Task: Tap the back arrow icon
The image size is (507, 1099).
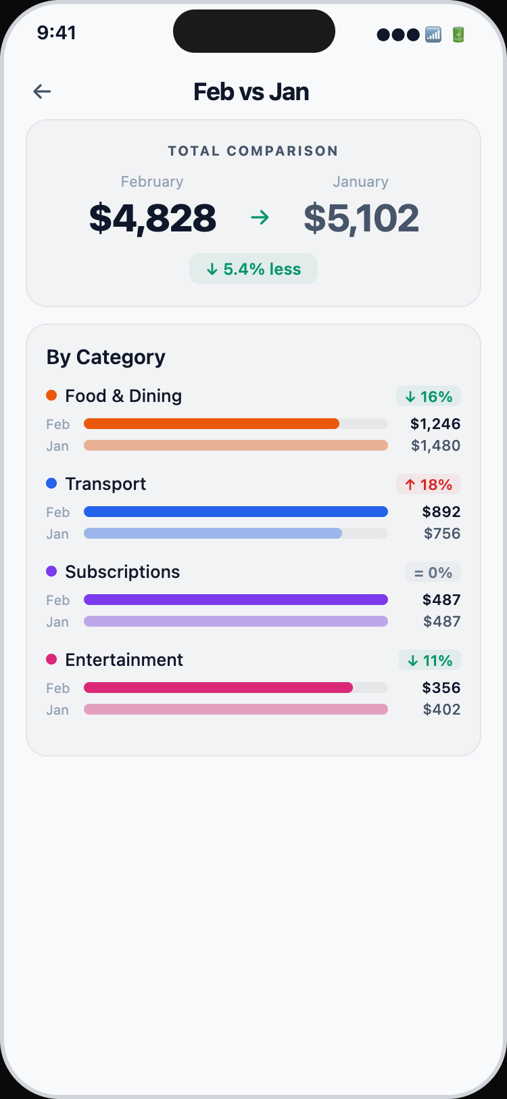Action: (42, 91)
